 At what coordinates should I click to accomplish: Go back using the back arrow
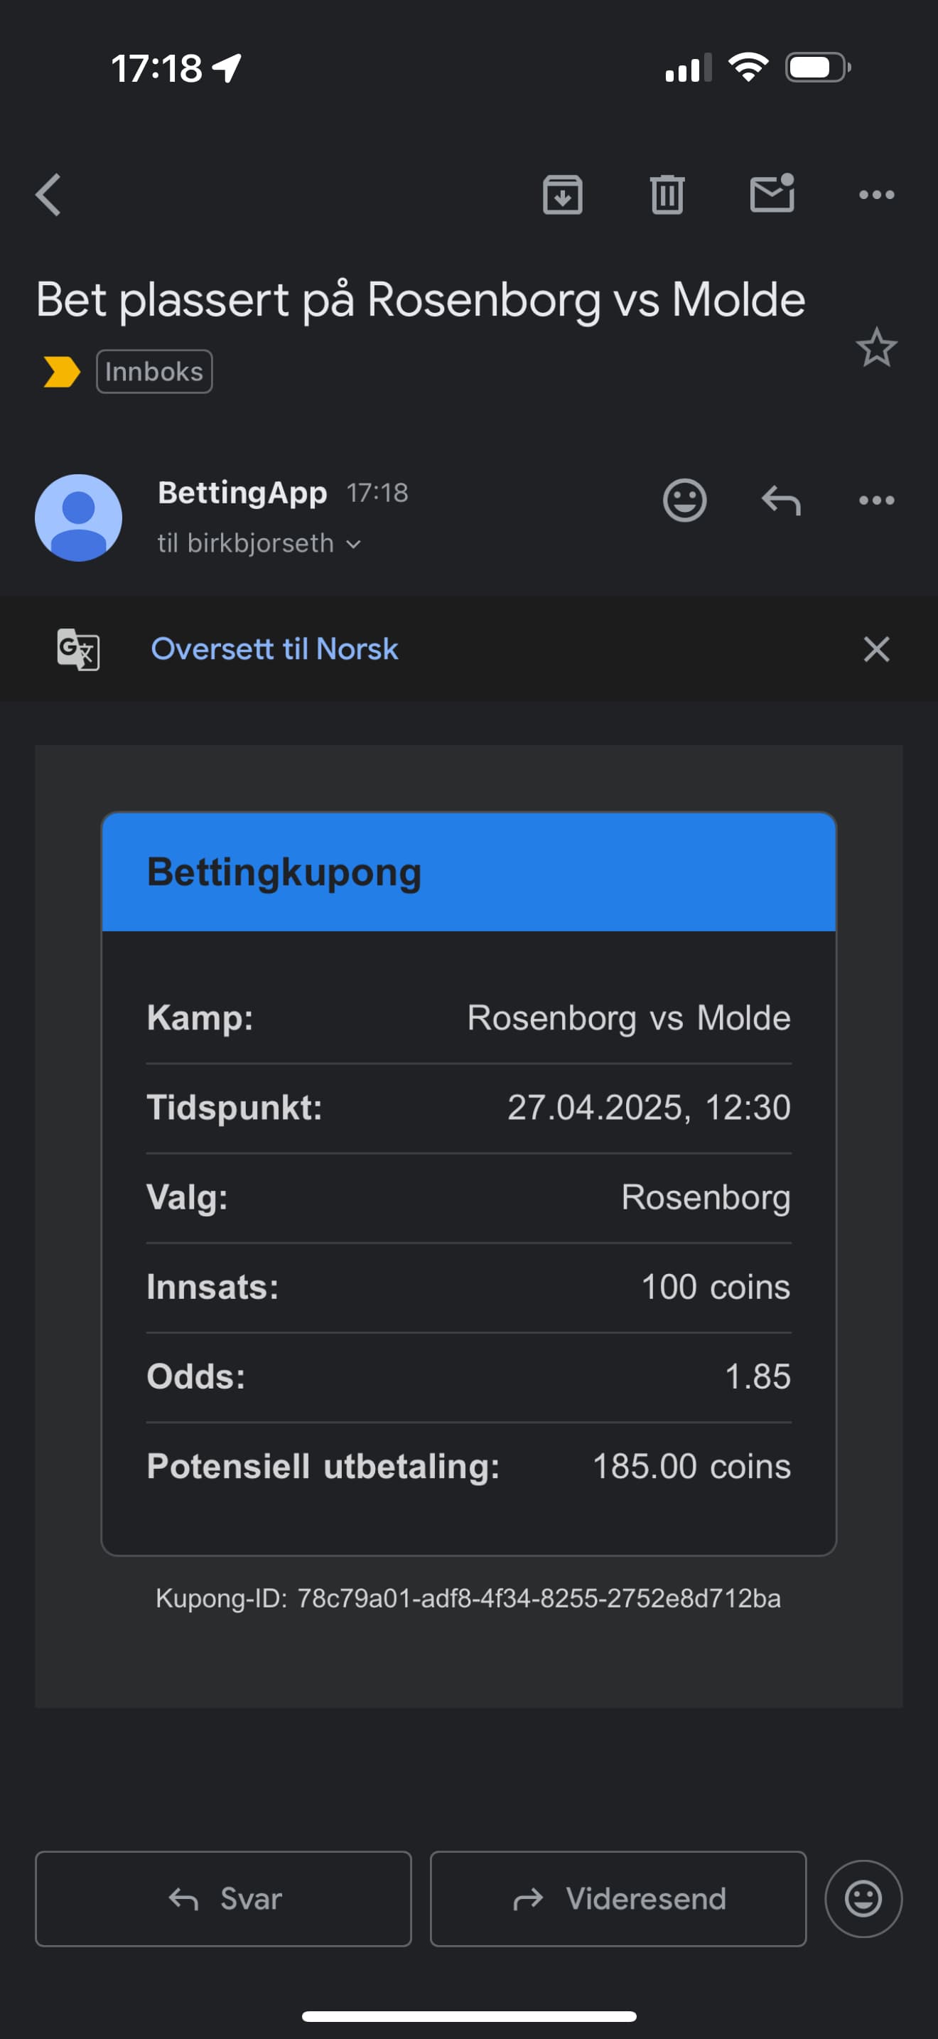point(49,195)
